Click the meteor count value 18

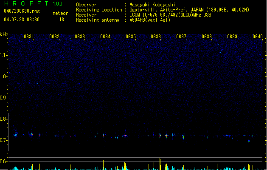(62, 20)
